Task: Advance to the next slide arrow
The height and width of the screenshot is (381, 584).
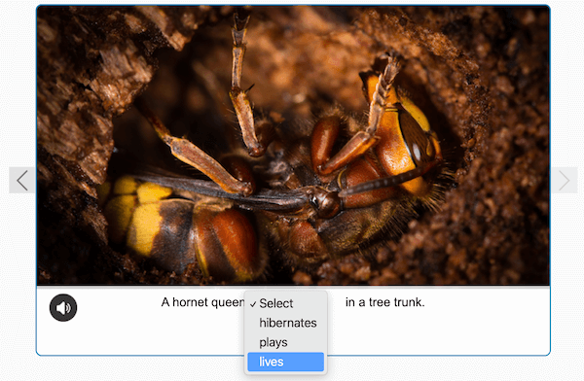Action: pyautogui.click(x=564, y=181)
